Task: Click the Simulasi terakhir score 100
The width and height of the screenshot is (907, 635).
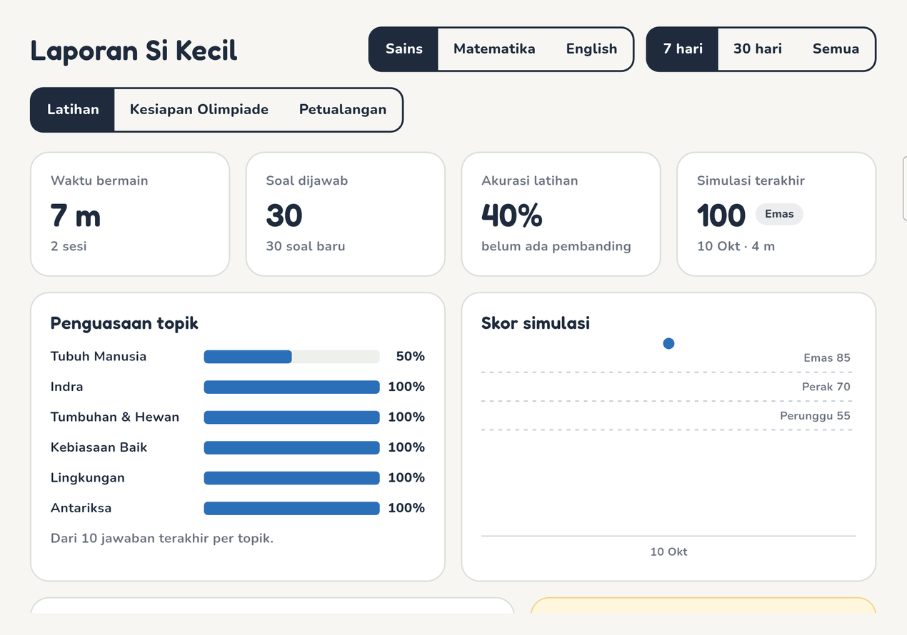Action: point(721,215)
